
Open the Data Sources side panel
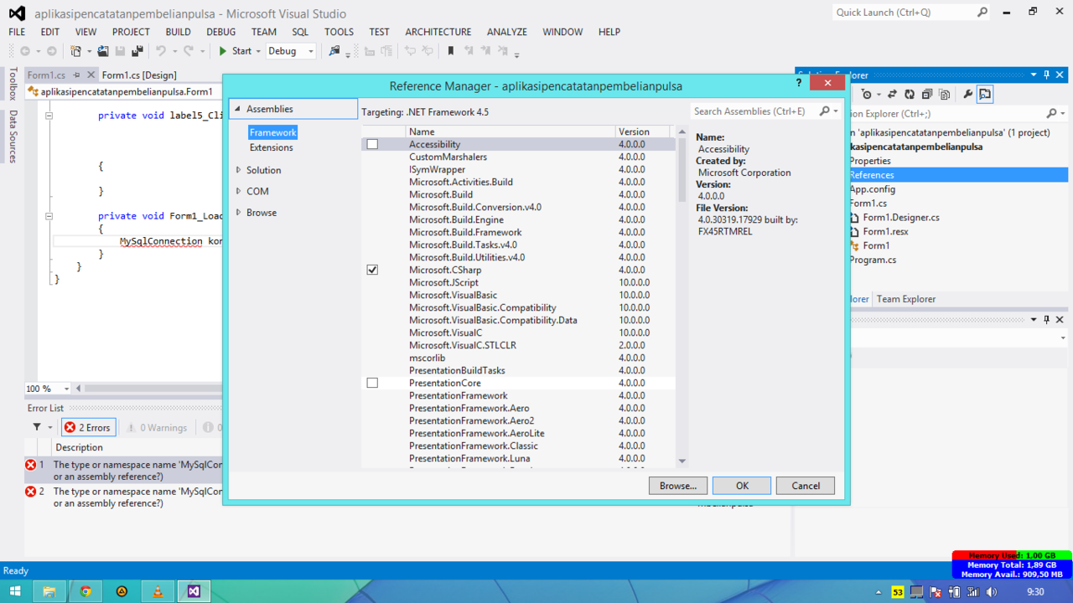[x=13, y=136]
